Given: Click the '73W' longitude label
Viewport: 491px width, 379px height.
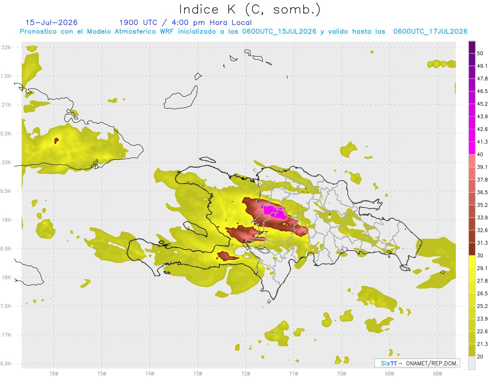Looking at the screenshot, I should point(198,373).
